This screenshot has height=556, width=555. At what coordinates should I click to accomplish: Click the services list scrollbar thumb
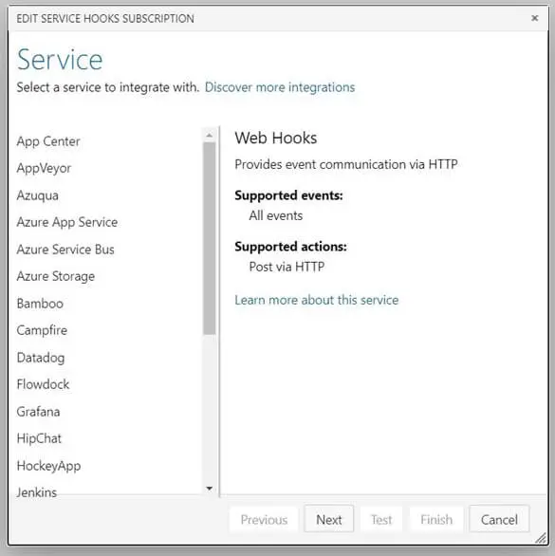tap(210, 238)
